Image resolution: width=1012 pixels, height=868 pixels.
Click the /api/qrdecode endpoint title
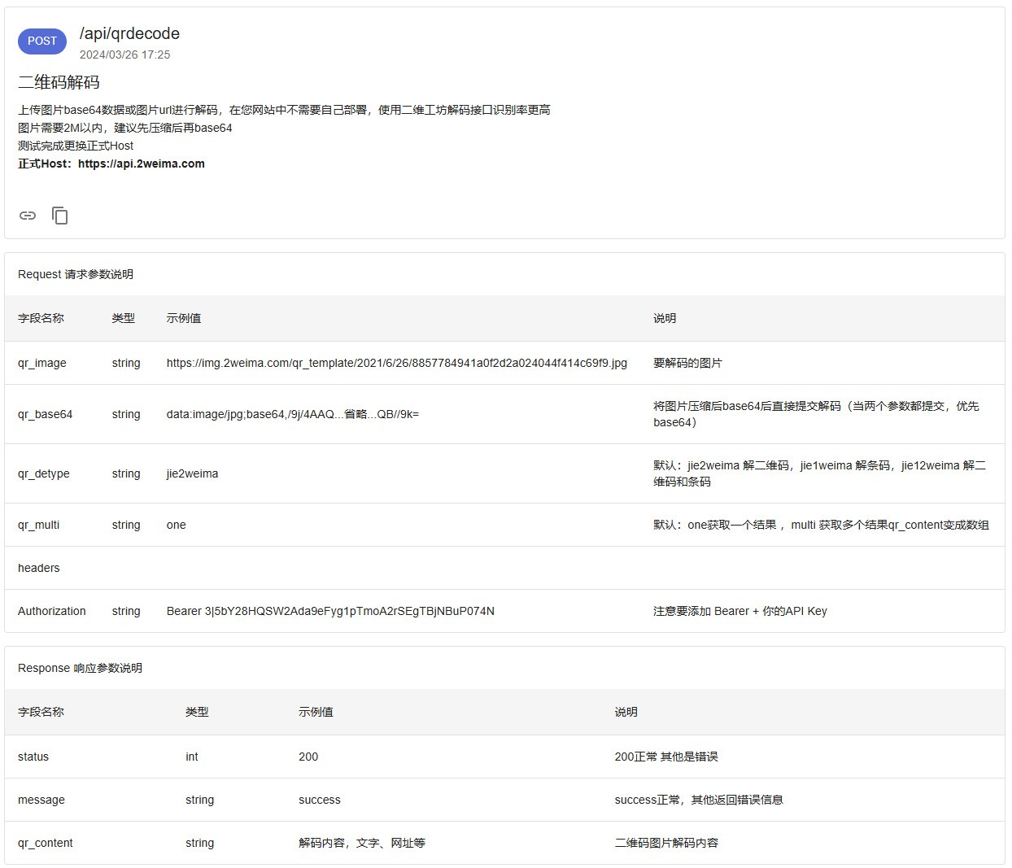pyautogui.click(x=129, y=33)
